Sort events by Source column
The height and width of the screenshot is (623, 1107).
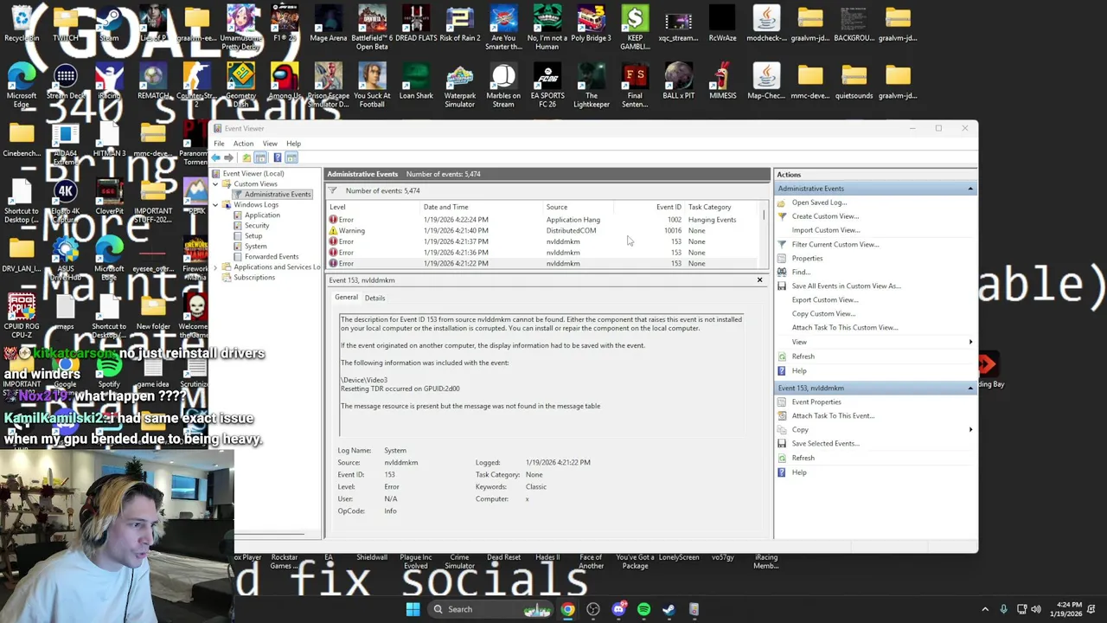click(579, 207)
